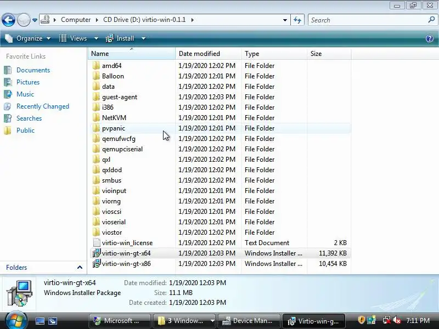Select the vioinput folder icon

[96, 190]
